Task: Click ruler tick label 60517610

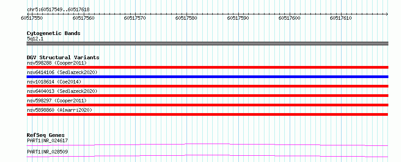Action: coord(341,18)
